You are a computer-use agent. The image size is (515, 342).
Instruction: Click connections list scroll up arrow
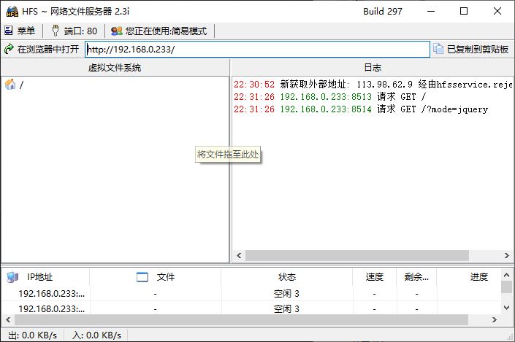tap(506, 275)
